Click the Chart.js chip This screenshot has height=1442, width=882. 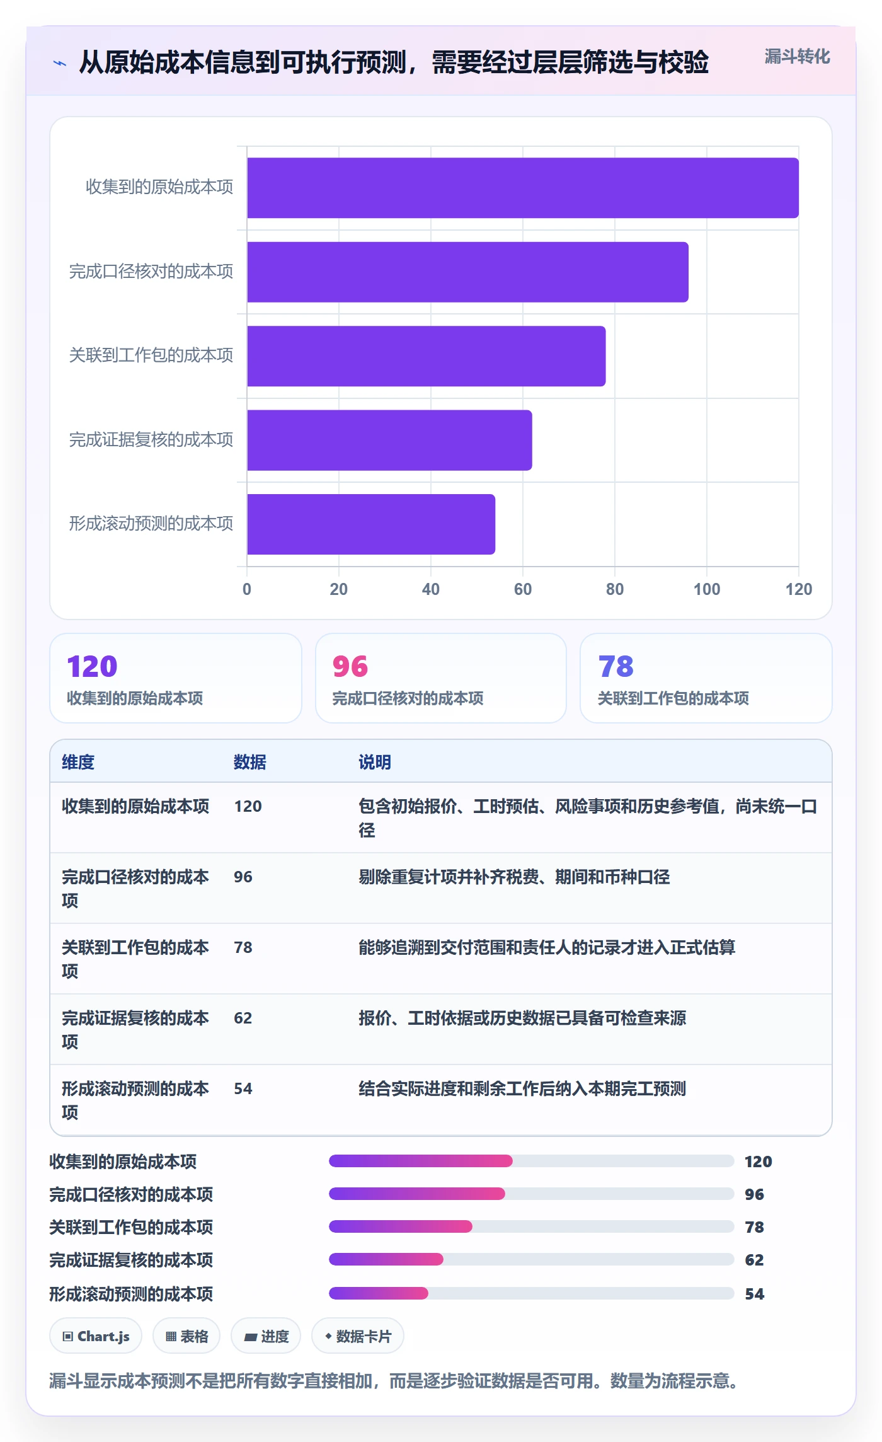(x=96, y=1335)
